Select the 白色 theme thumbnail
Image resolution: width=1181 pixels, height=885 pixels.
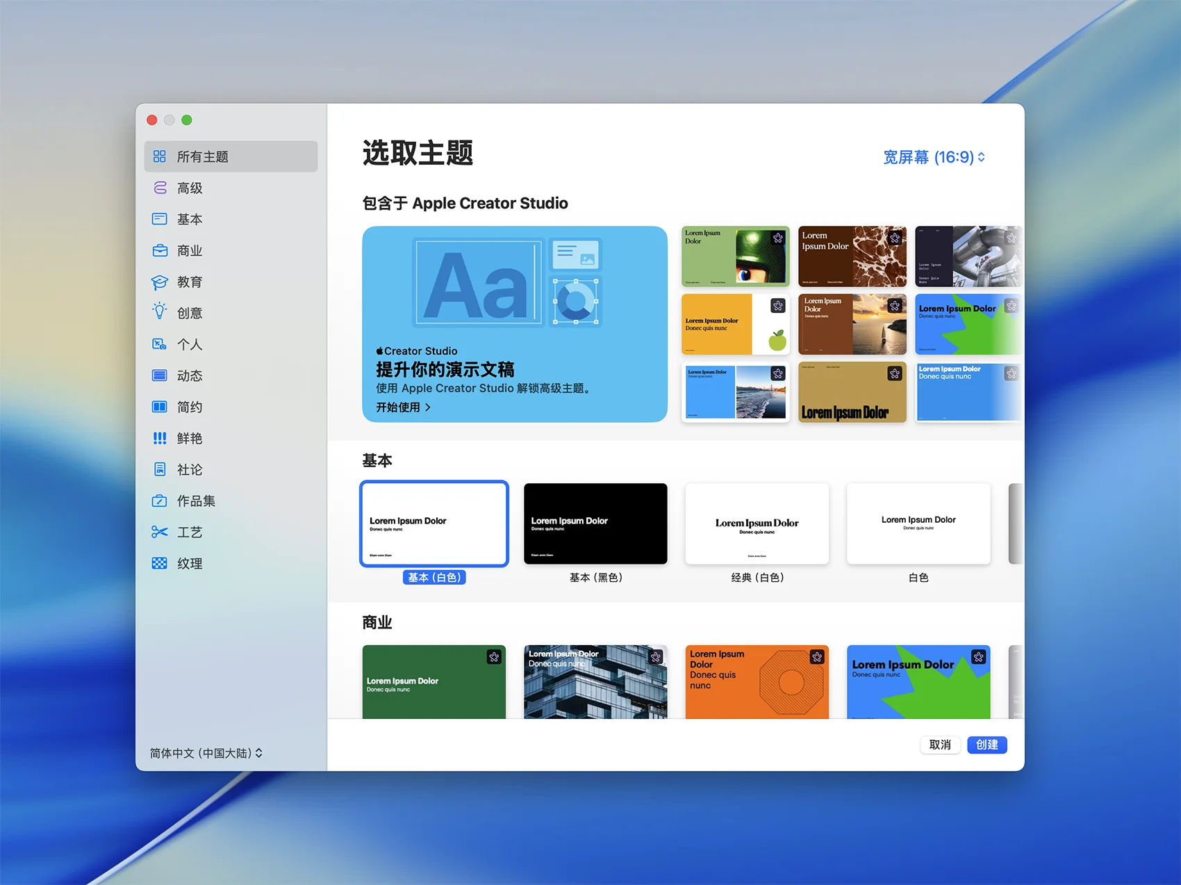coord(918,523)
